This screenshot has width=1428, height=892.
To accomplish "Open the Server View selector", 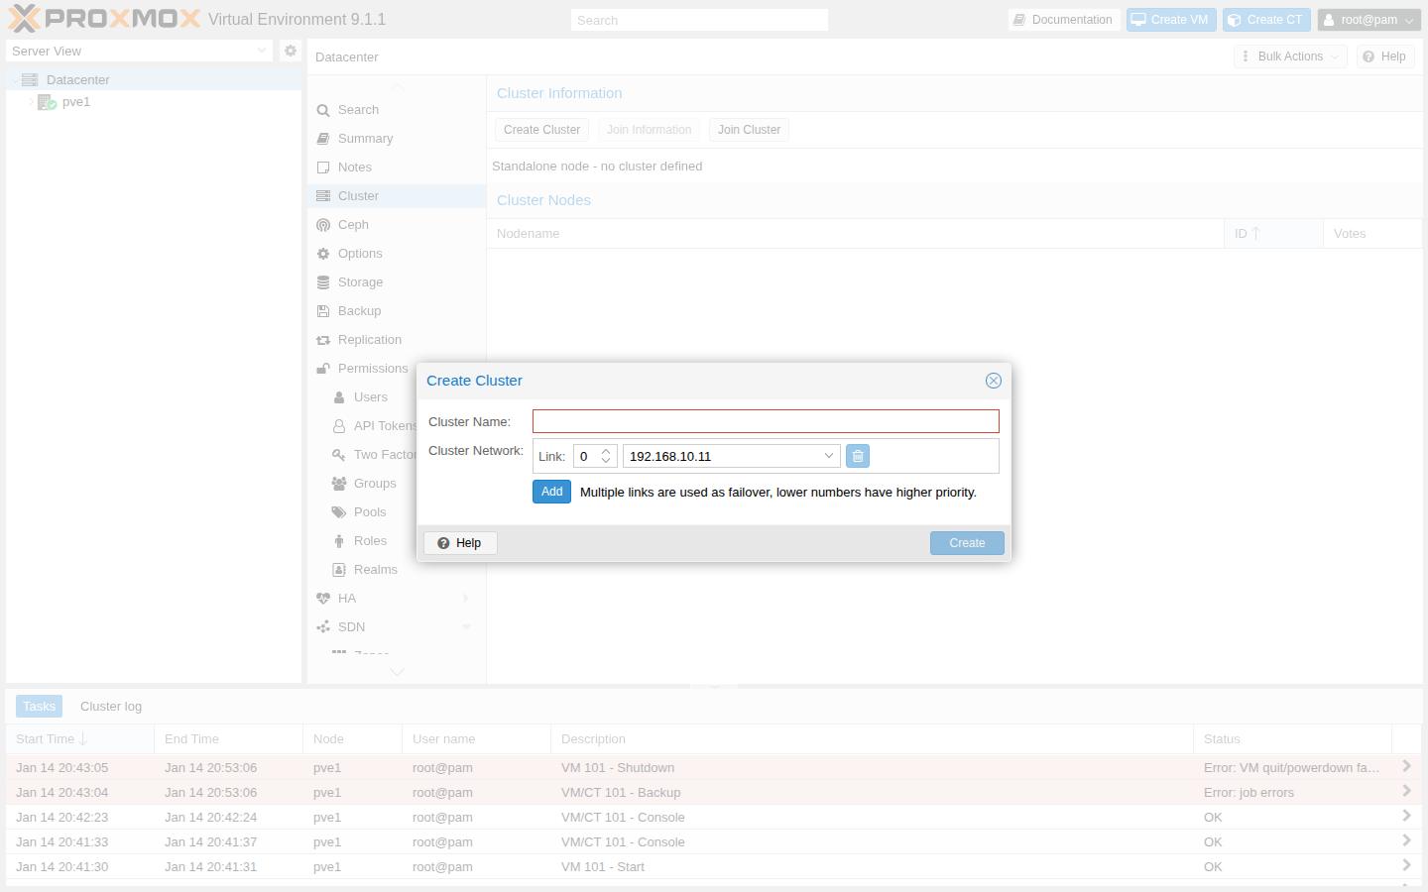I will (139, 51).
